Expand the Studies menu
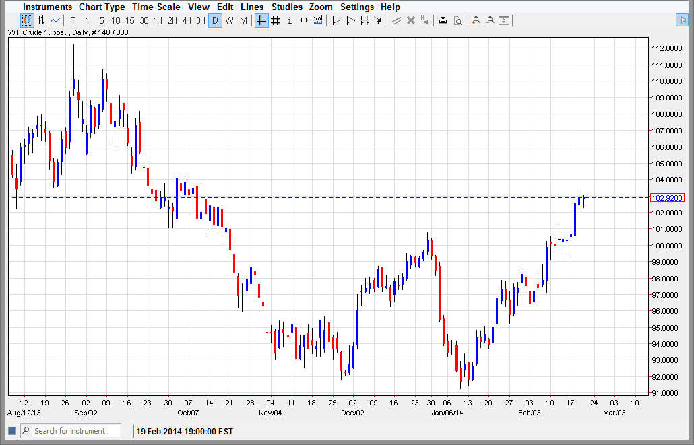 287,7
